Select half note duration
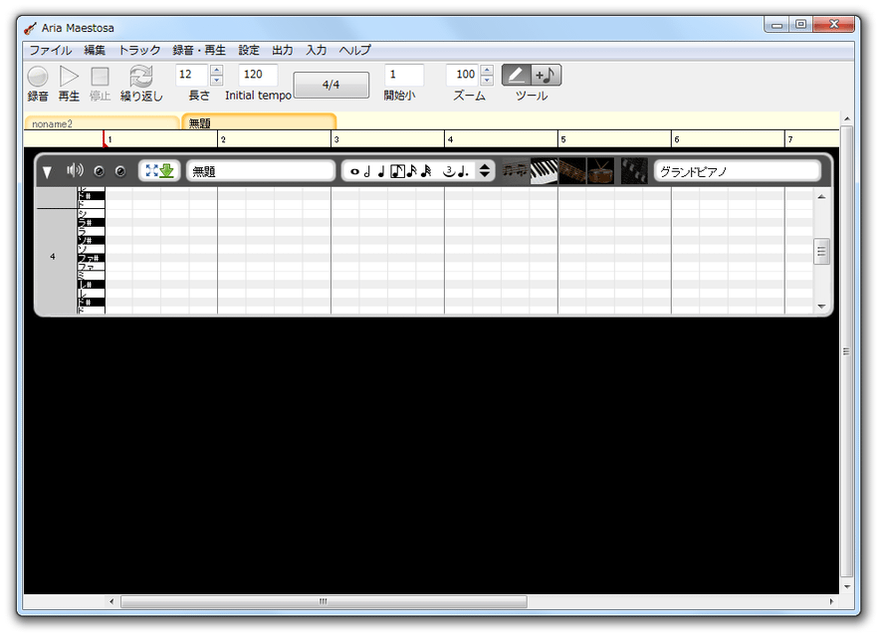This screenshot has height=635, width=879. pyautogui.click(x=367, y=171)
